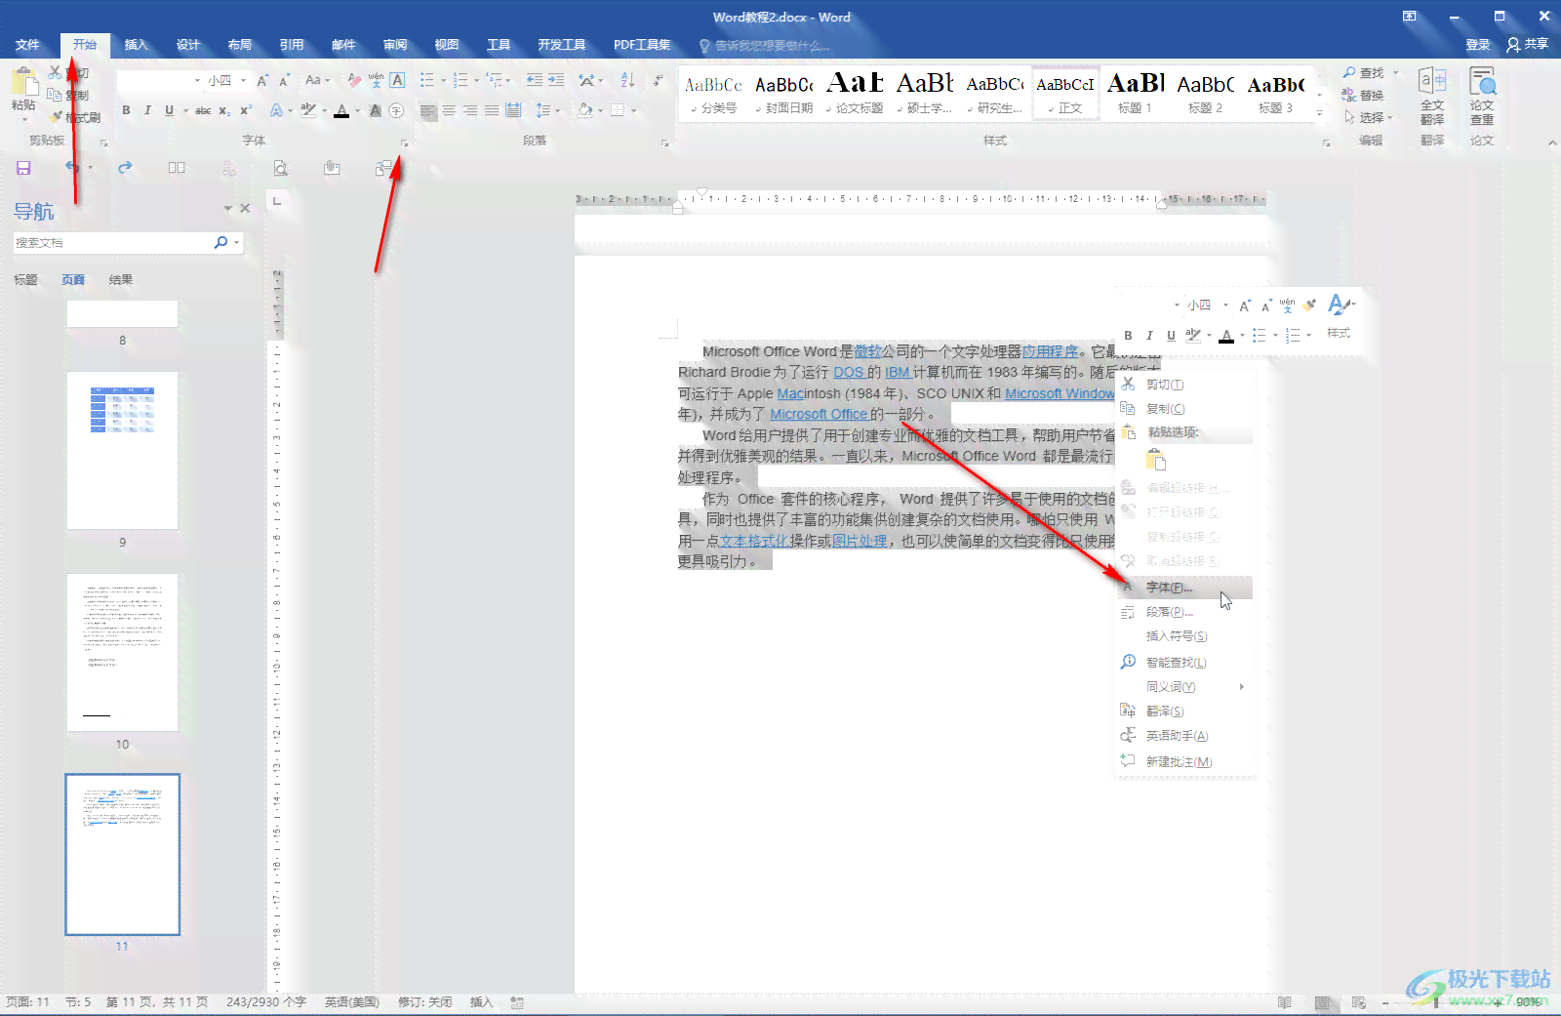Click the Undo arrow in the quick access toolbar
This screenshot has height=1016, width=1561.
tap(72, 168)
